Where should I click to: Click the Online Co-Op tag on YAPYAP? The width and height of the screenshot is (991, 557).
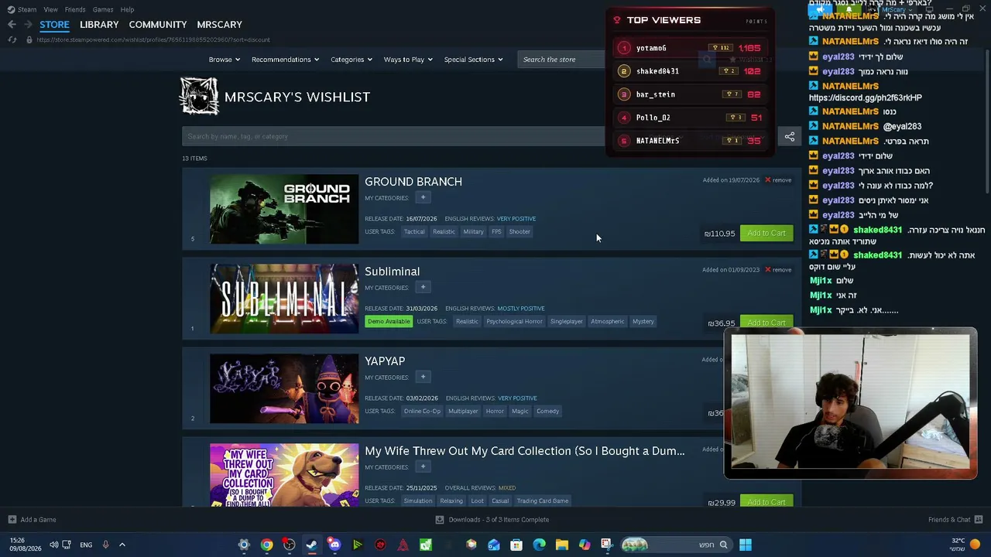pyautogui.click(x=422, y=412)
